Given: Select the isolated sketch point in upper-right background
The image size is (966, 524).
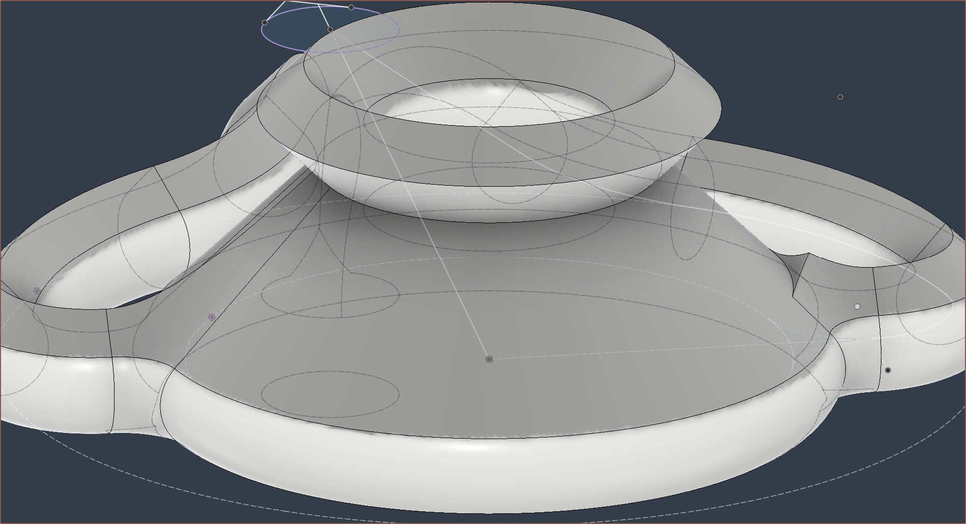Looking at the screenshot, I should 840,97.
